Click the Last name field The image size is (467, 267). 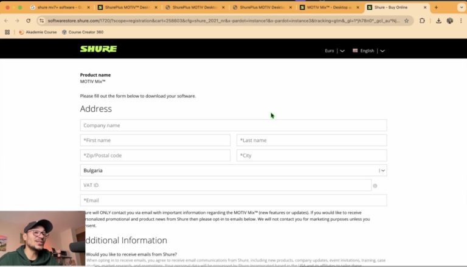tap(311, 140)
